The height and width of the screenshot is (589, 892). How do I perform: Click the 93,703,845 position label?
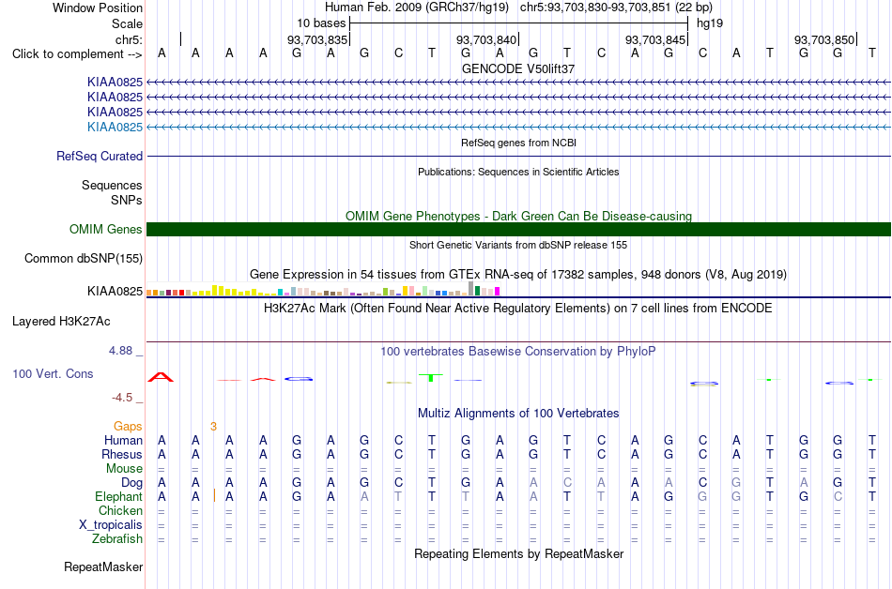[654, 39]
